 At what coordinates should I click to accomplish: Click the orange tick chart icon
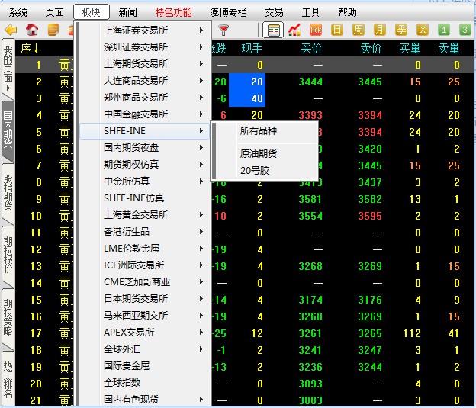click(316, 30)
